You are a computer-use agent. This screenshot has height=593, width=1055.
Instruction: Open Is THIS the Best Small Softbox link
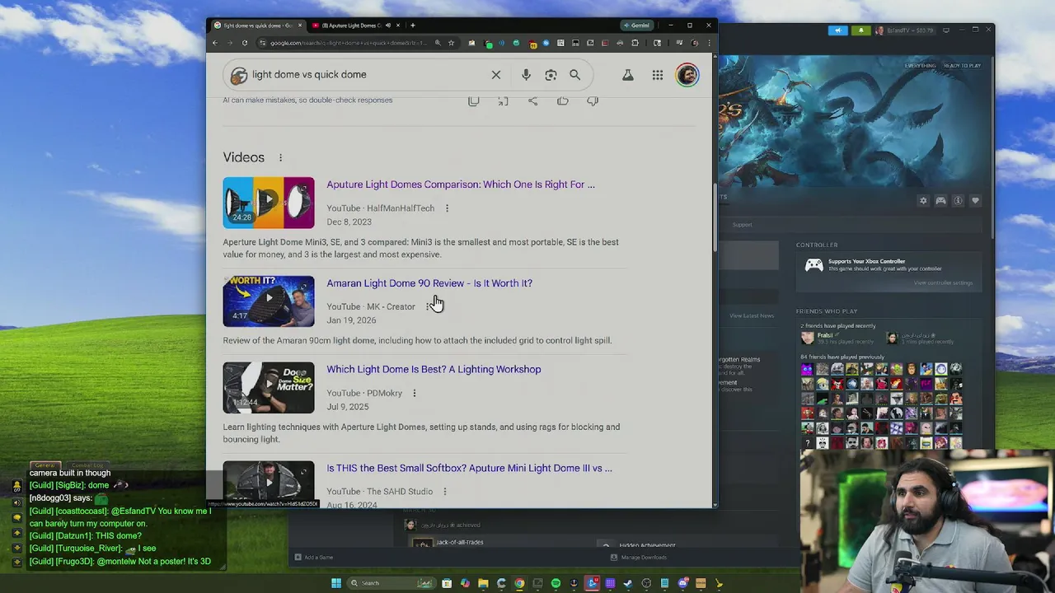pyautogui.click(x=469, y=468)
